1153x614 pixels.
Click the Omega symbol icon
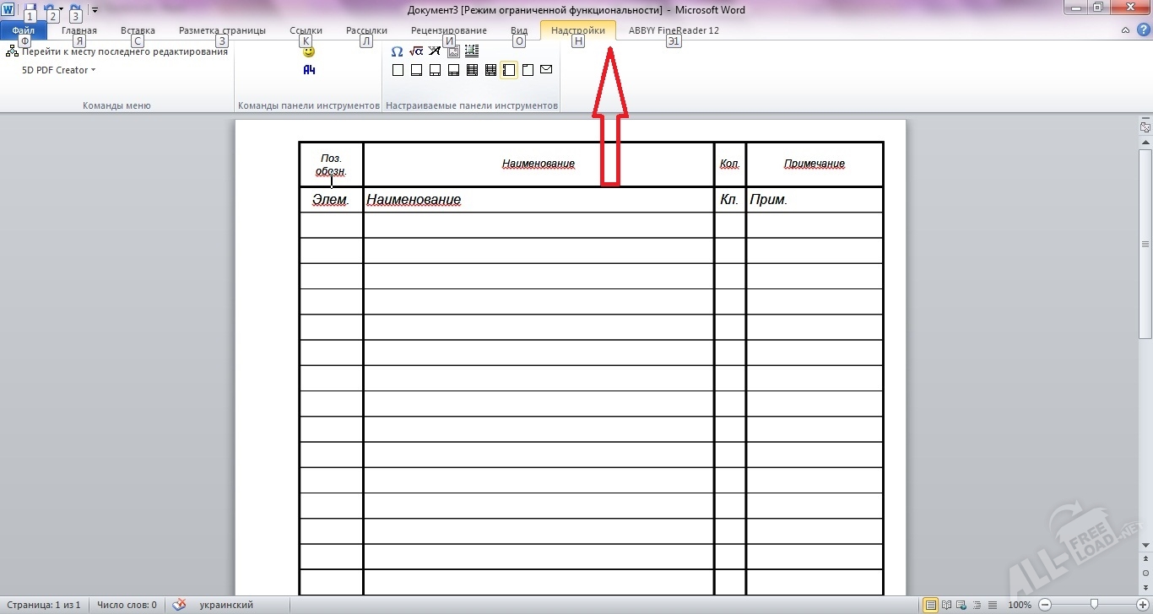pyautogui.click(x=397, y=51)
